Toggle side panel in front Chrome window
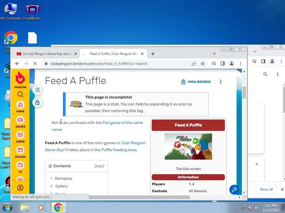285x213 pixels. tap(223, 64)
